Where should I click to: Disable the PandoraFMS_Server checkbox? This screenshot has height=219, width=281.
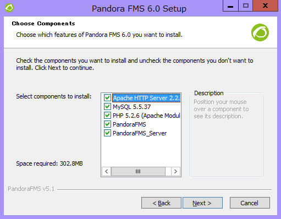click(107, 133)
